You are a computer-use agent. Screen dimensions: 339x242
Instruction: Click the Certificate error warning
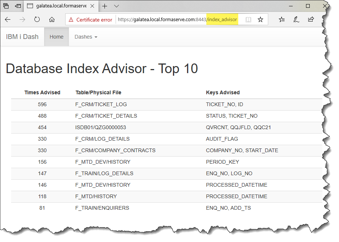(90, 20)
